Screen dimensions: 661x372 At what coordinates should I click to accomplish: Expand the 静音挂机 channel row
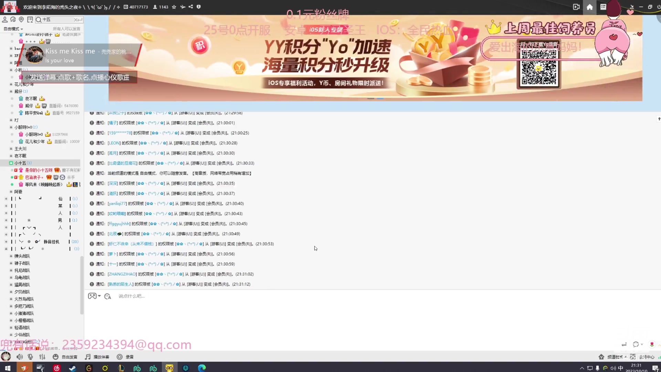pyautogui.click(x=6, y=242)
